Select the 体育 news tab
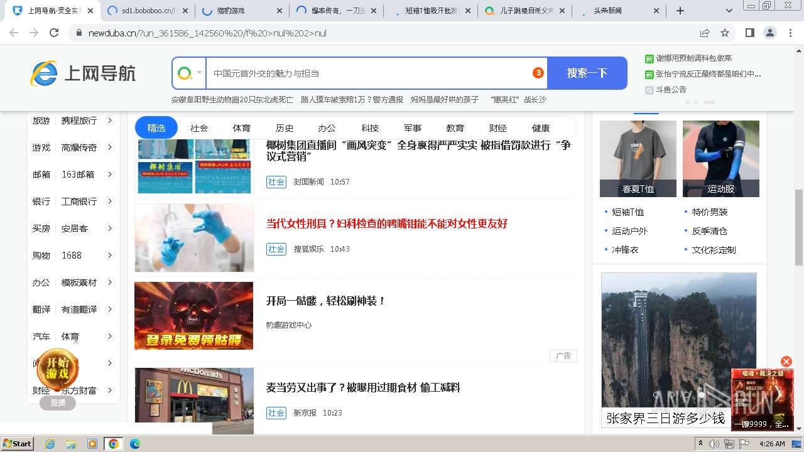804x452 pixels. click(x=242, y=128)
